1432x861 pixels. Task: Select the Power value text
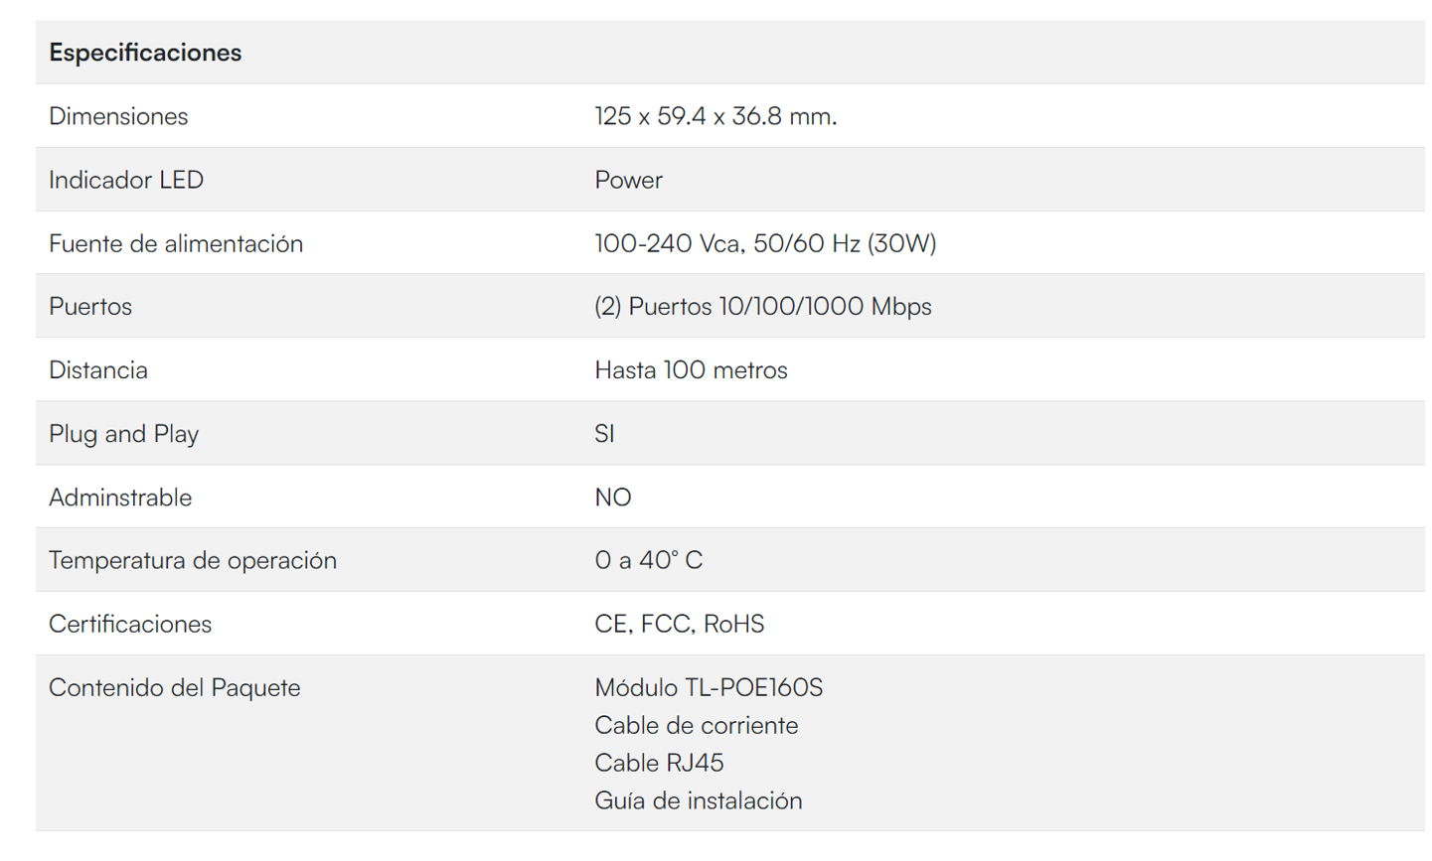(x=628, y=180)
